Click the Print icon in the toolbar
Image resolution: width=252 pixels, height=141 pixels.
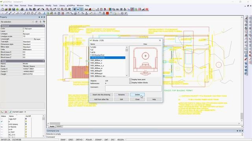click(22, 9)
